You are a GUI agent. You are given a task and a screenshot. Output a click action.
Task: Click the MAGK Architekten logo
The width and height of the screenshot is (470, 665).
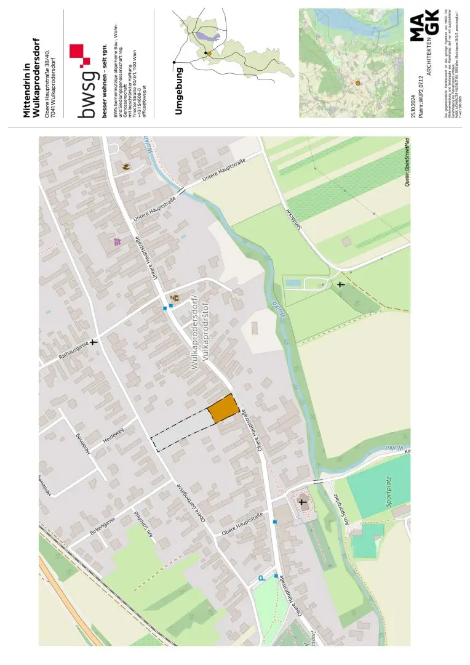(x=424, y=25)
